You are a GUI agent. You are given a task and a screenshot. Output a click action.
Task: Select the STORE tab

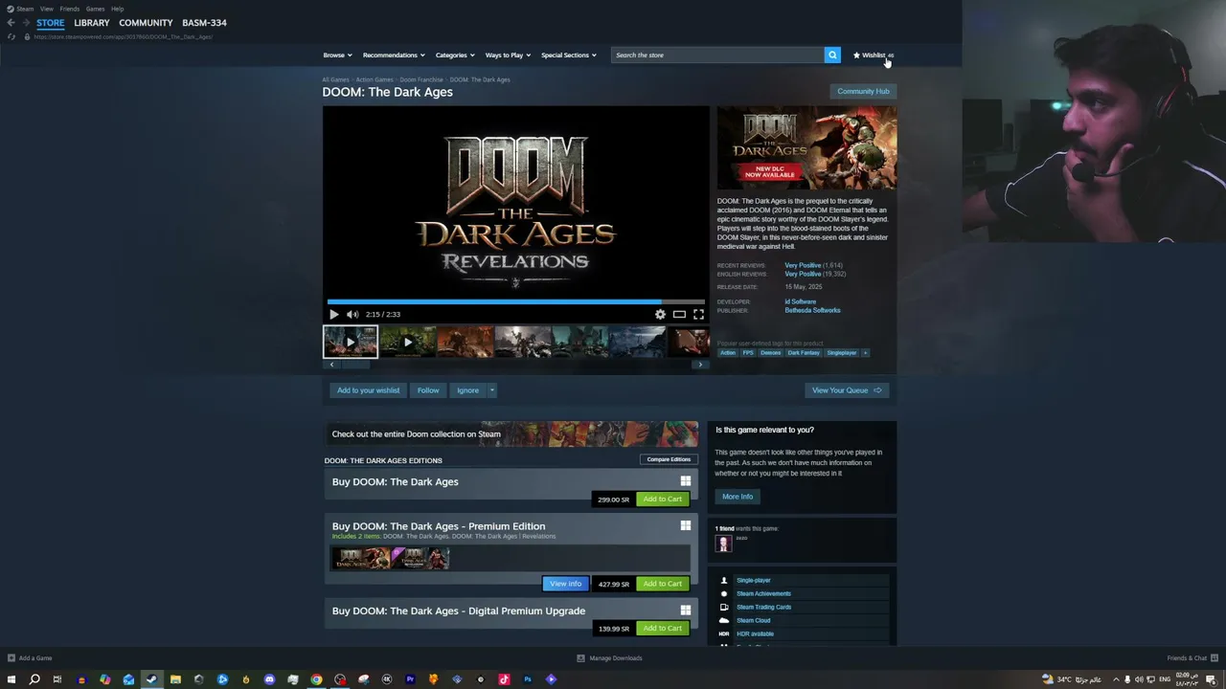click(x=51, y=22)
